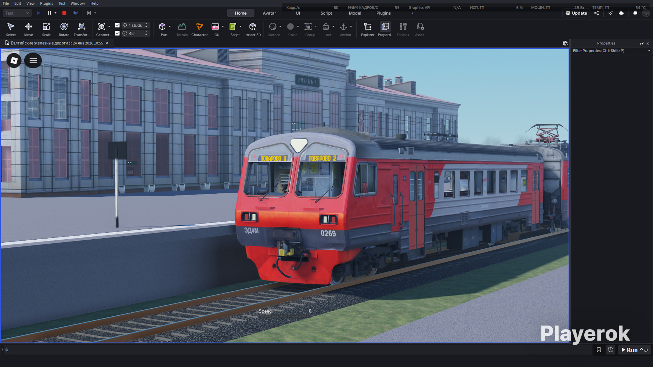This screenshot has width=653, height=367.
Task: Toggle the rotation snap 45° checkbox
Action: (x=118, y=33)
